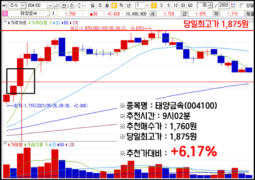Viewport: 255px width, 180px height.
Task: Click the red-blue chart compression icon
Action: pyautogui.click(x=233, y=6)
